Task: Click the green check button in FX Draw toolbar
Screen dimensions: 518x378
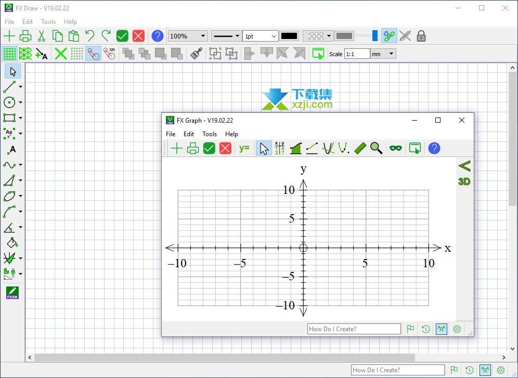Action: click(122, 36)
